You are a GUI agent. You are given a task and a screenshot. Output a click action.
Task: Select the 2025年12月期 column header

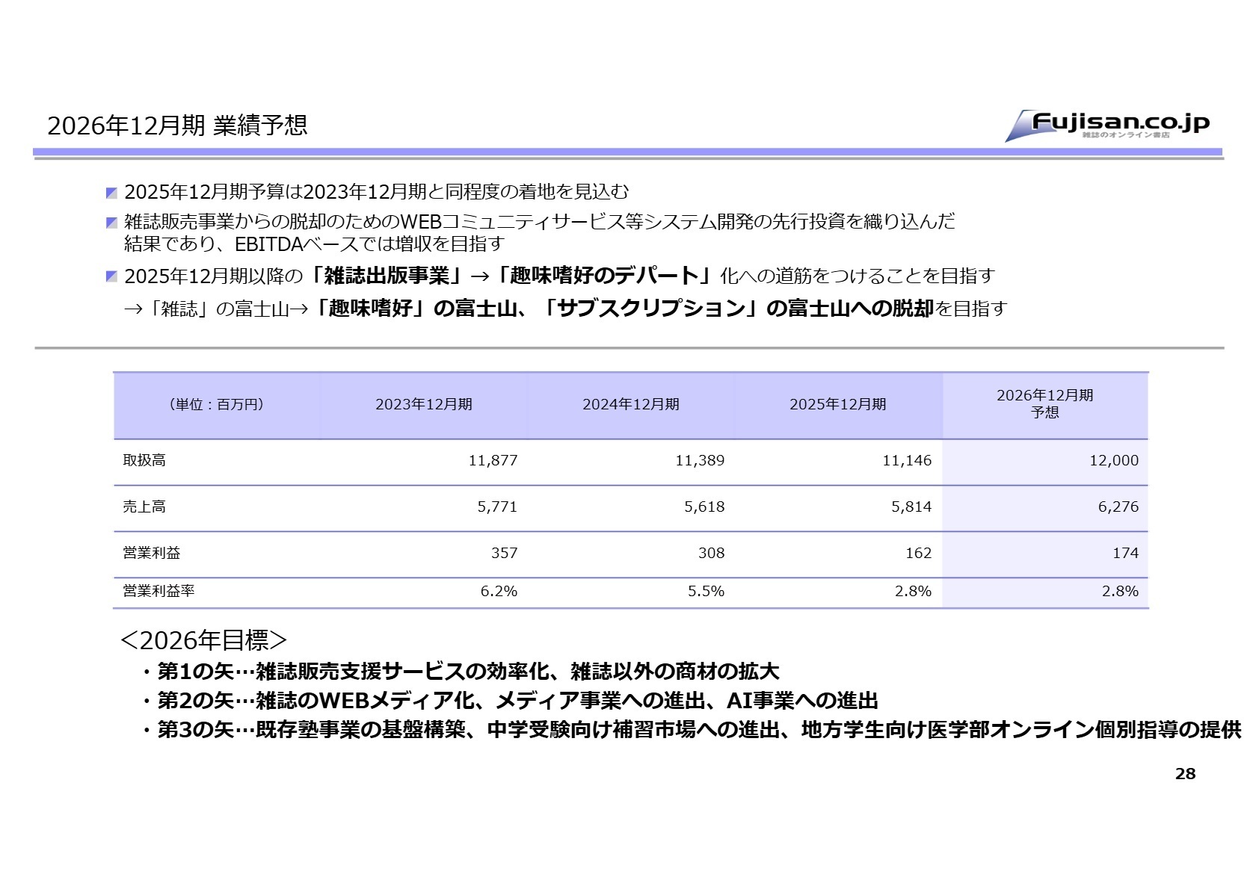coord(840,405)
